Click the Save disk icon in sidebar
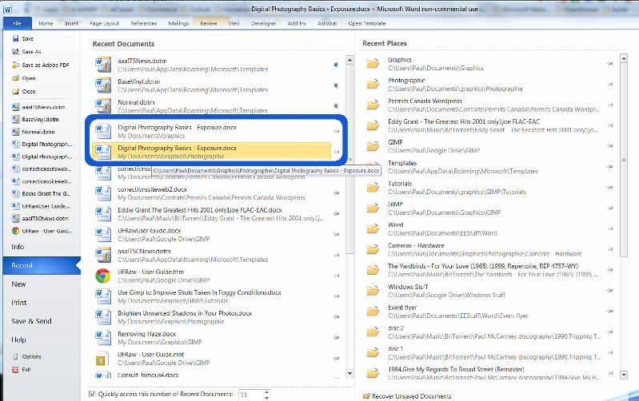639x401 pixels. [15, 38]
